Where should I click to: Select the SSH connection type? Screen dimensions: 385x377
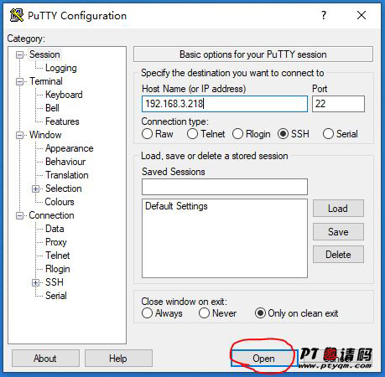click(283, 134)
